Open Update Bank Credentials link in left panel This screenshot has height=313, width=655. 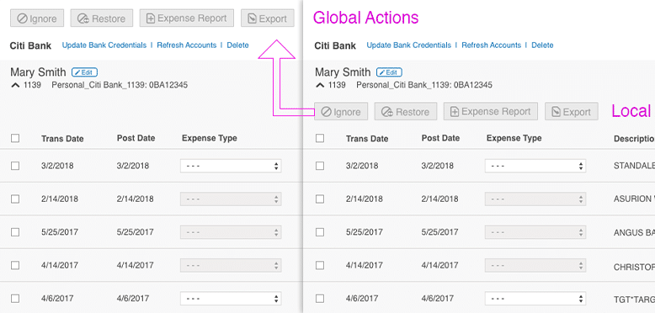tap(104, 45)
